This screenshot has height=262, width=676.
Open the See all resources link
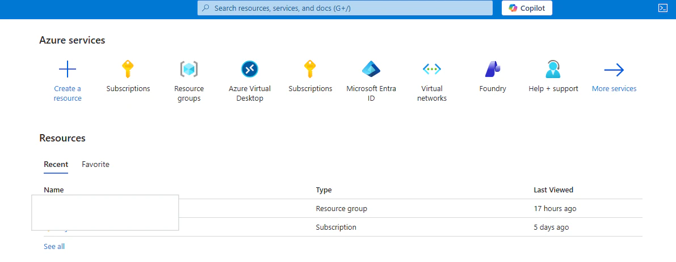(x=54, y=247)
